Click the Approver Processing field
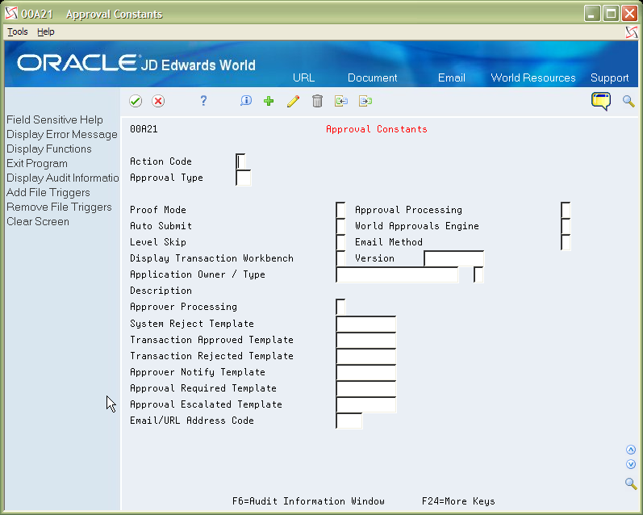 [x=340, y=307]
